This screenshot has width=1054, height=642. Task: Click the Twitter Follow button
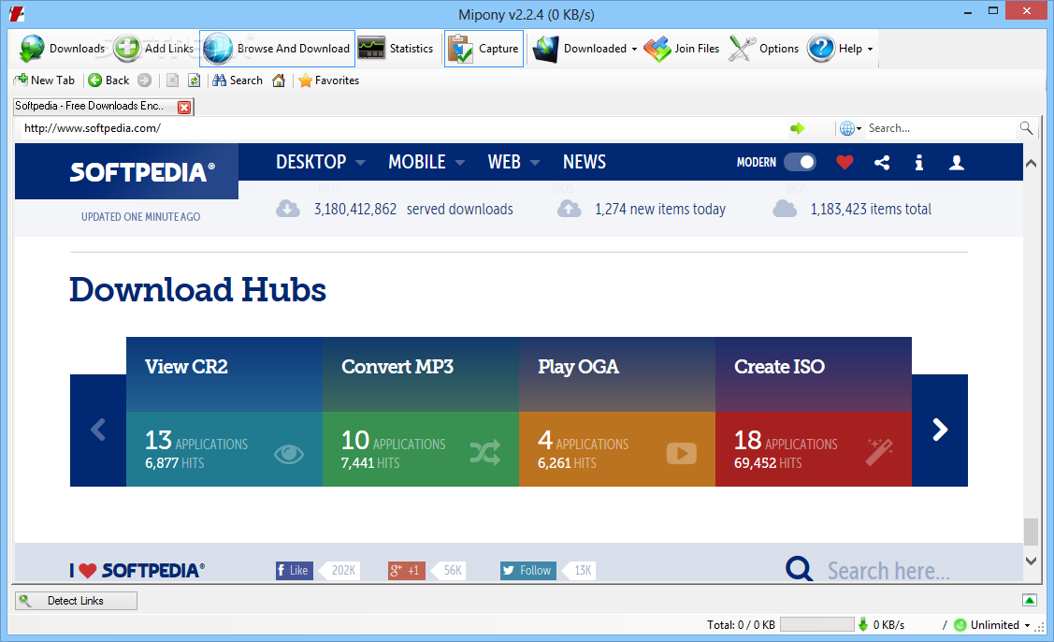[x=528, y=571]
